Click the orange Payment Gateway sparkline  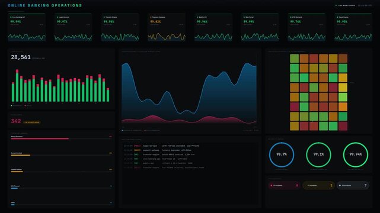coord(167,37)
